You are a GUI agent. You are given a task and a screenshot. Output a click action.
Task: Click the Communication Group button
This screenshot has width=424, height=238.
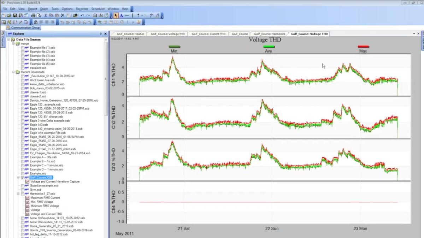click(23, 28)
